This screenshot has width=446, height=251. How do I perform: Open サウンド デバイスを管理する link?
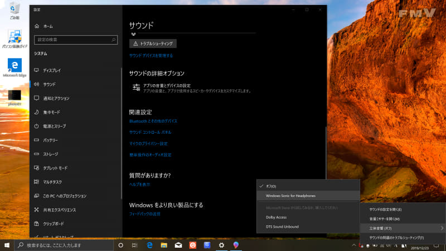click(x=151, y=55)
